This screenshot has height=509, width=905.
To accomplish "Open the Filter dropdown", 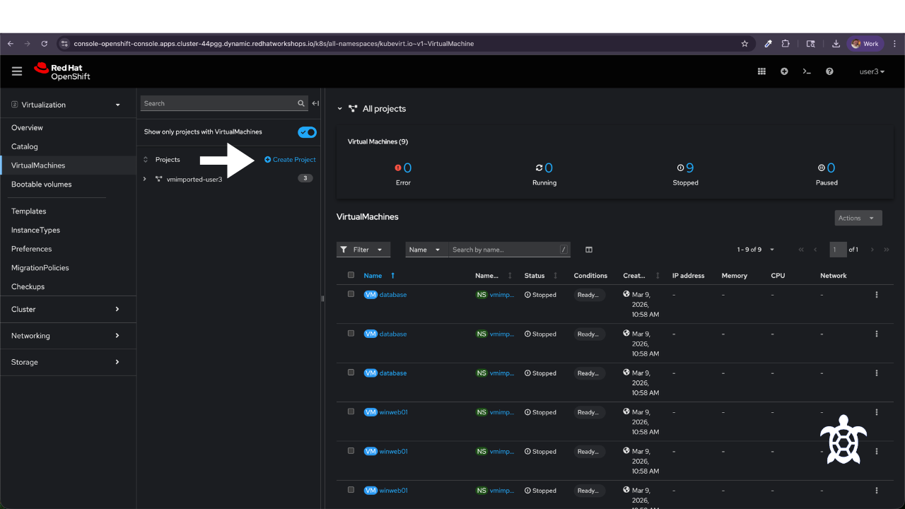I will coord(363,250).
